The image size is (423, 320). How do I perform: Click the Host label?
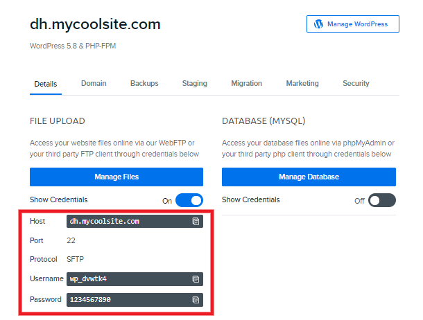(x=37, y=221)
